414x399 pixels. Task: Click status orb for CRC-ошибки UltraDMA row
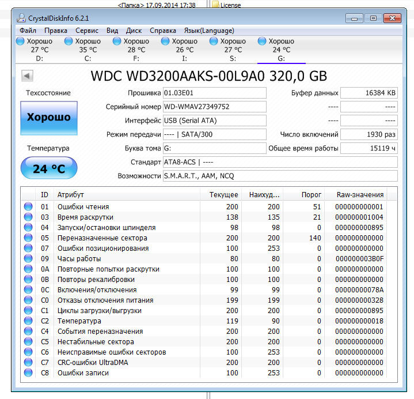point(28,362)
